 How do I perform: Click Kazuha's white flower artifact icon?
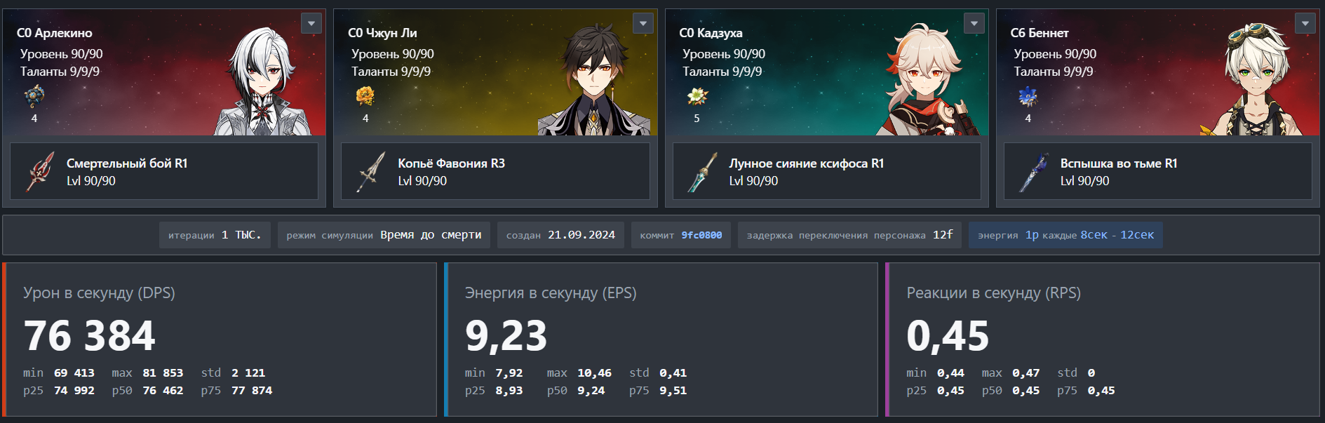(697, 96)
